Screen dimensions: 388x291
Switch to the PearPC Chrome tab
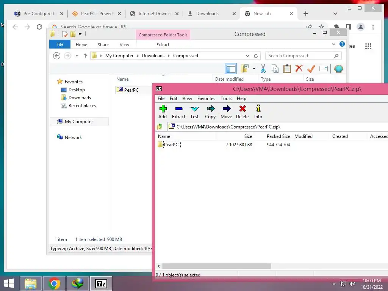click(x=96, y=14)
